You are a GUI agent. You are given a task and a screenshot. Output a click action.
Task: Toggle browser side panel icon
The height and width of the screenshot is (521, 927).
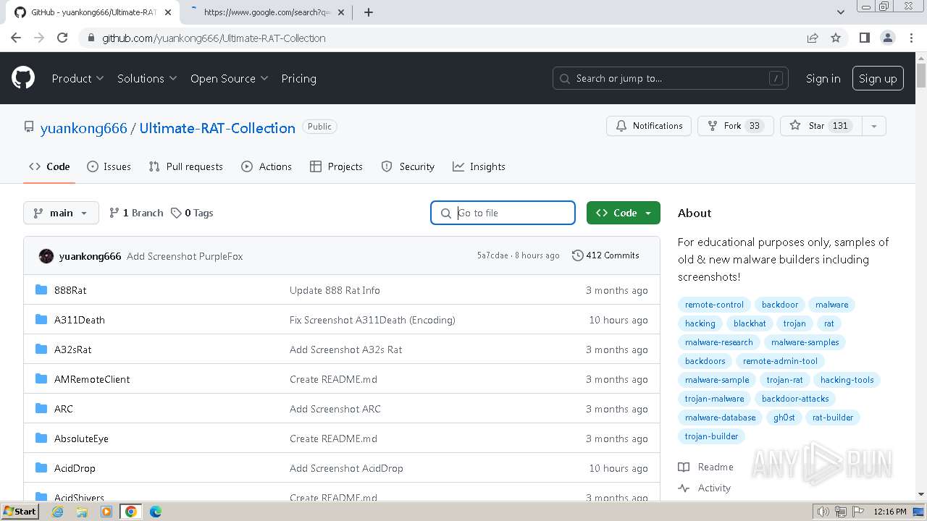(x=864, y=38)
